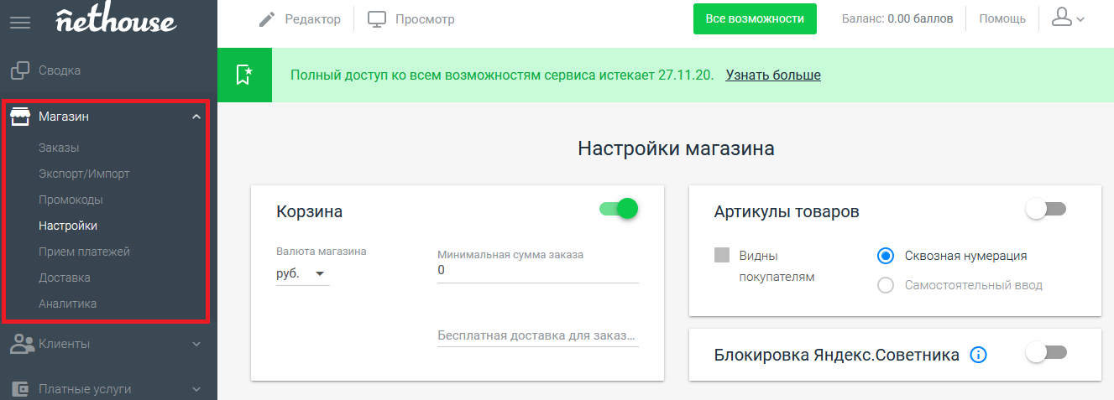Enable the Артикулы товаров toggle
The width and height of the screenshot is (1114, 400).
point(1045,210)
